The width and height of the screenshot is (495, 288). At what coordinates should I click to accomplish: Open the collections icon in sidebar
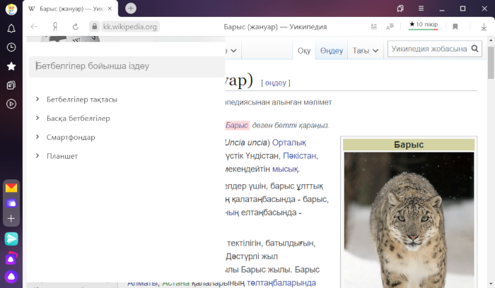[11, 85]
